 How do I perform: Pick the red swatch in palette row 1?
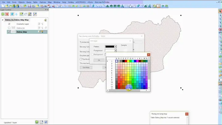point(126,61)
